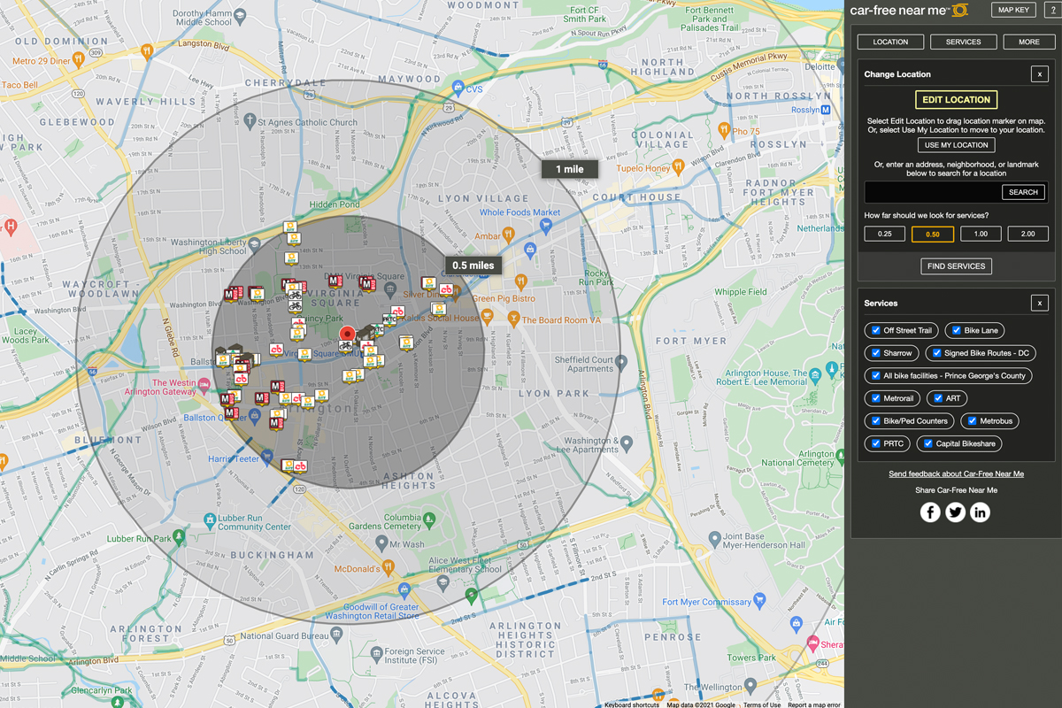This screenshot has height=708, width=1062.
Task: Click the 0.5 miles radius label
Action: (473, 265)
